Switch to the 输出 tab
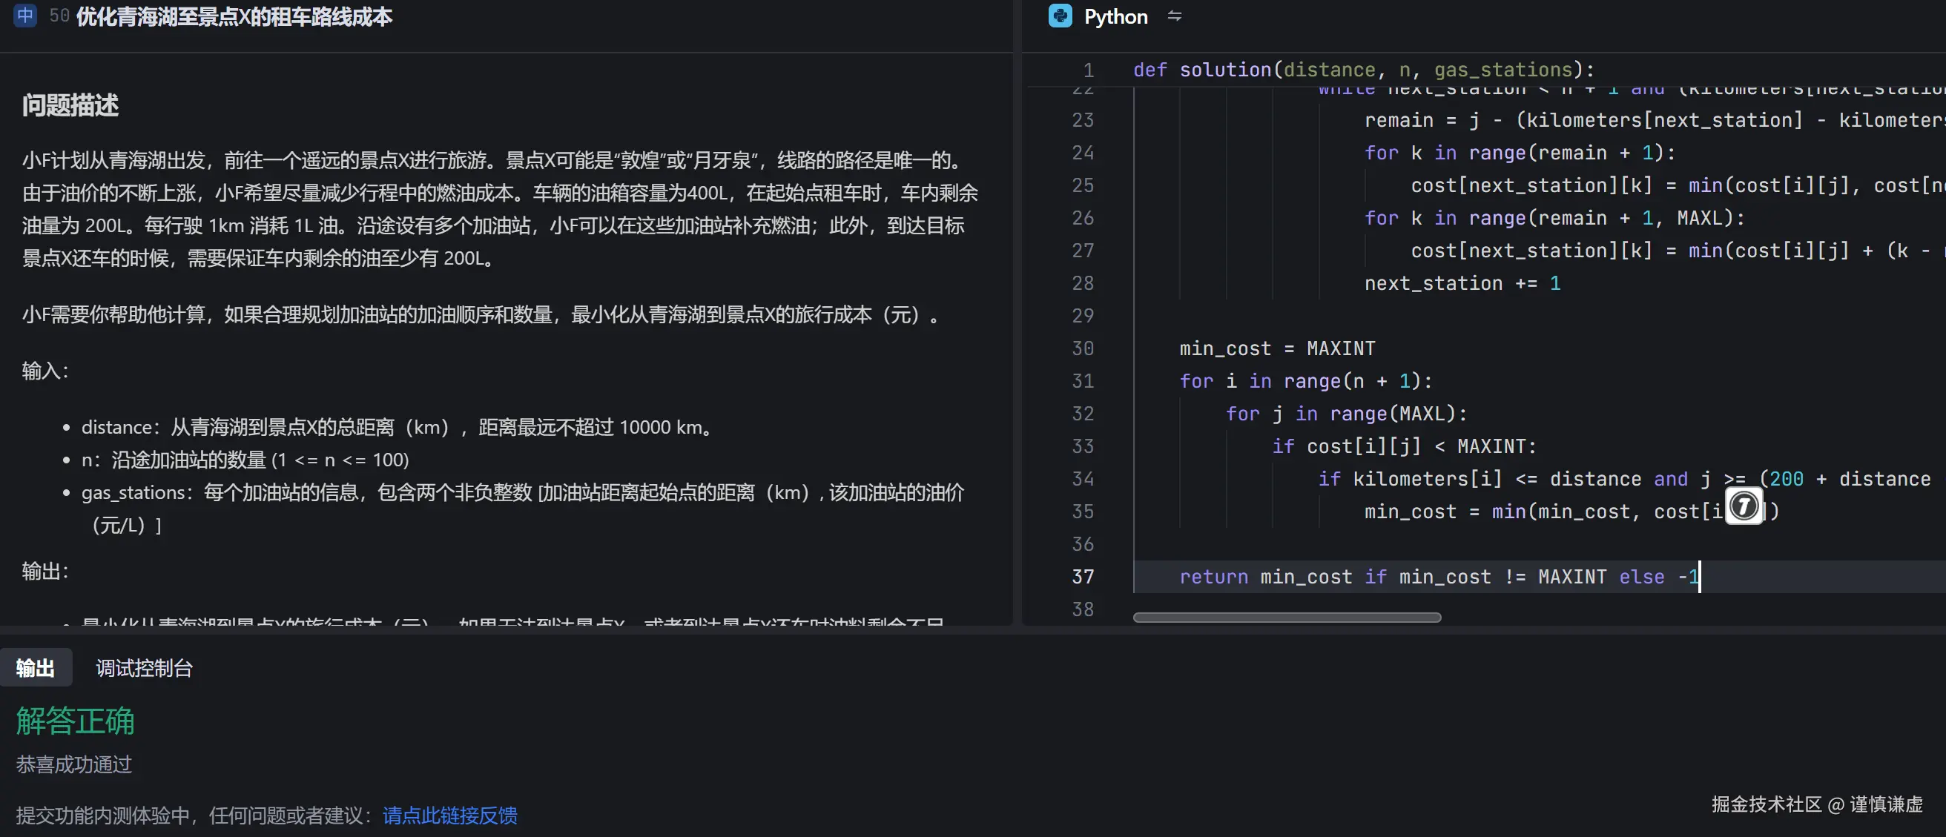The image size is (1946, 837). point(36,667)
